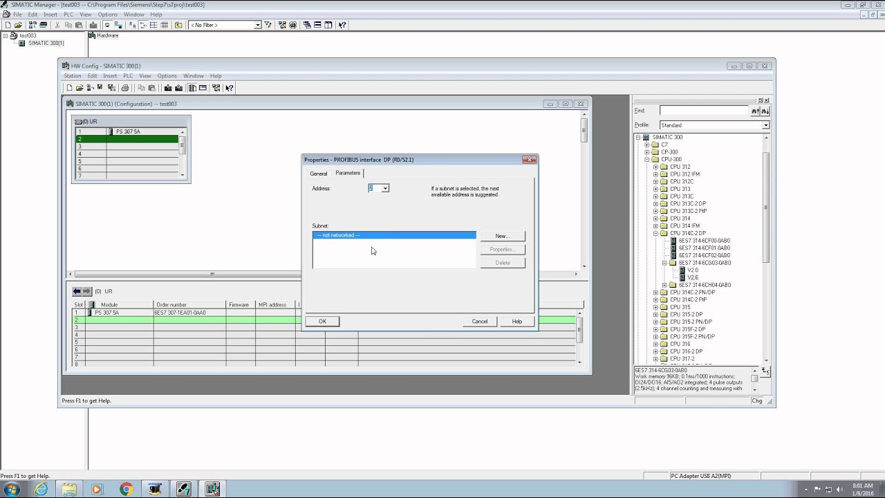Select SIMATIC 300(1) station in project tree
Image resolution: width=885 pixels, height=498 pixels.
click(46, 43)
